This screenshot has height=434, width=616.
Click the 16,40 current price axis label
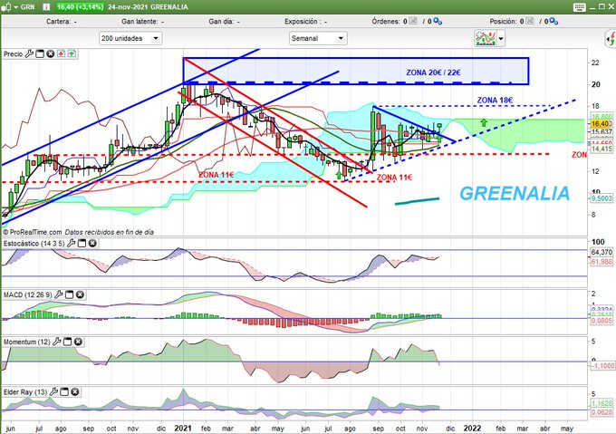(x=602, y=124)
